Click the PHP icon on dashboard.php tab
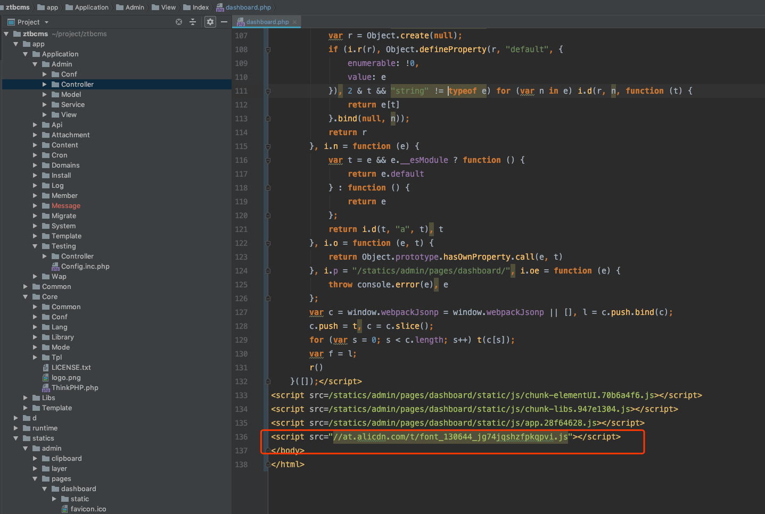 pos(241,22)
